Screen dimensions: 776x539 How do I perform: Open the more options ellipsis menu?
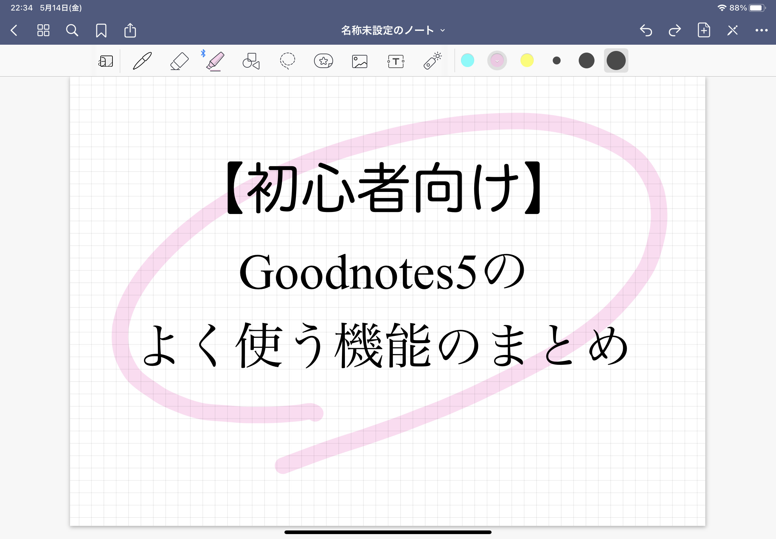click(762, 30)
